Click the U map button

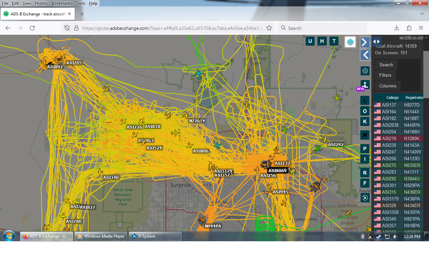(310, 41)
